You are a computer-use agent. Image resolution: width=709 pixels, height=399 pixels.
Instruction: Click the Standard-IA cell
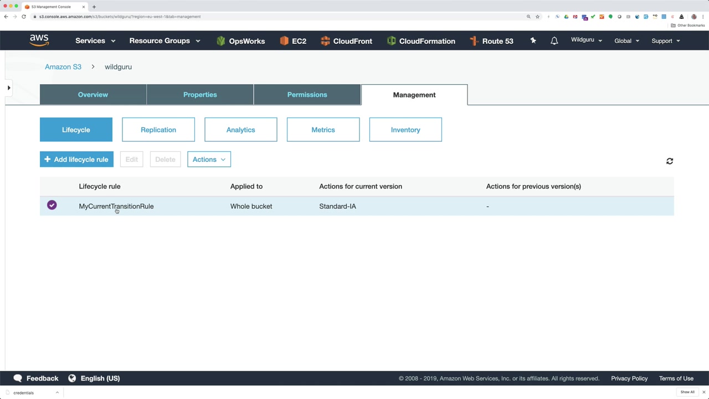coord(337,206)
